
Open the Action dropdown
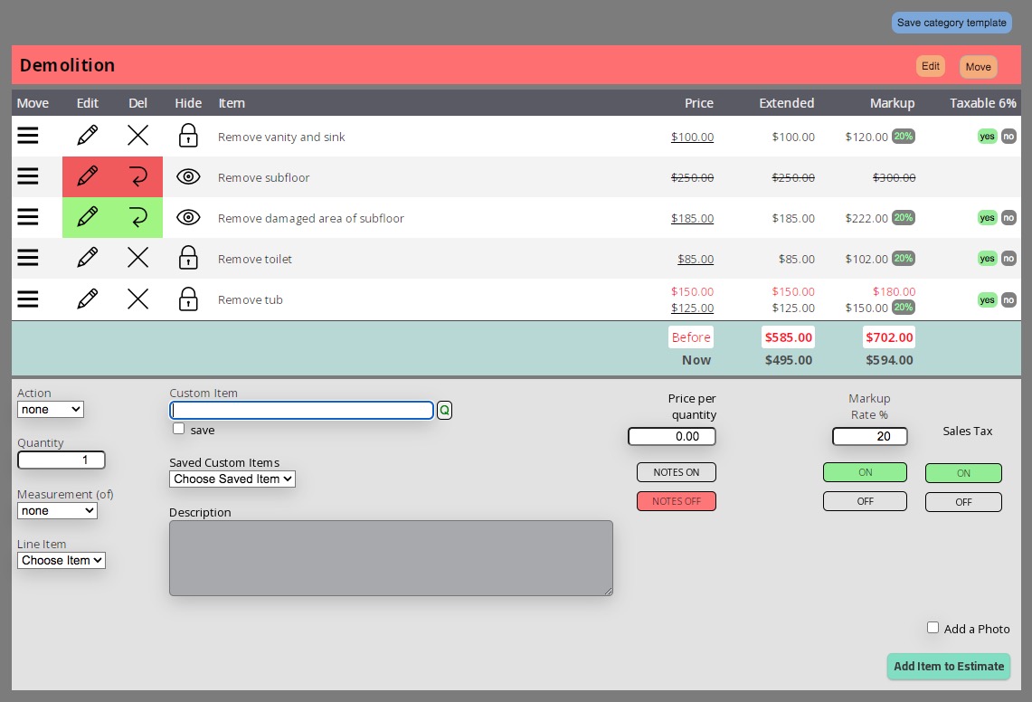[51, 409]
